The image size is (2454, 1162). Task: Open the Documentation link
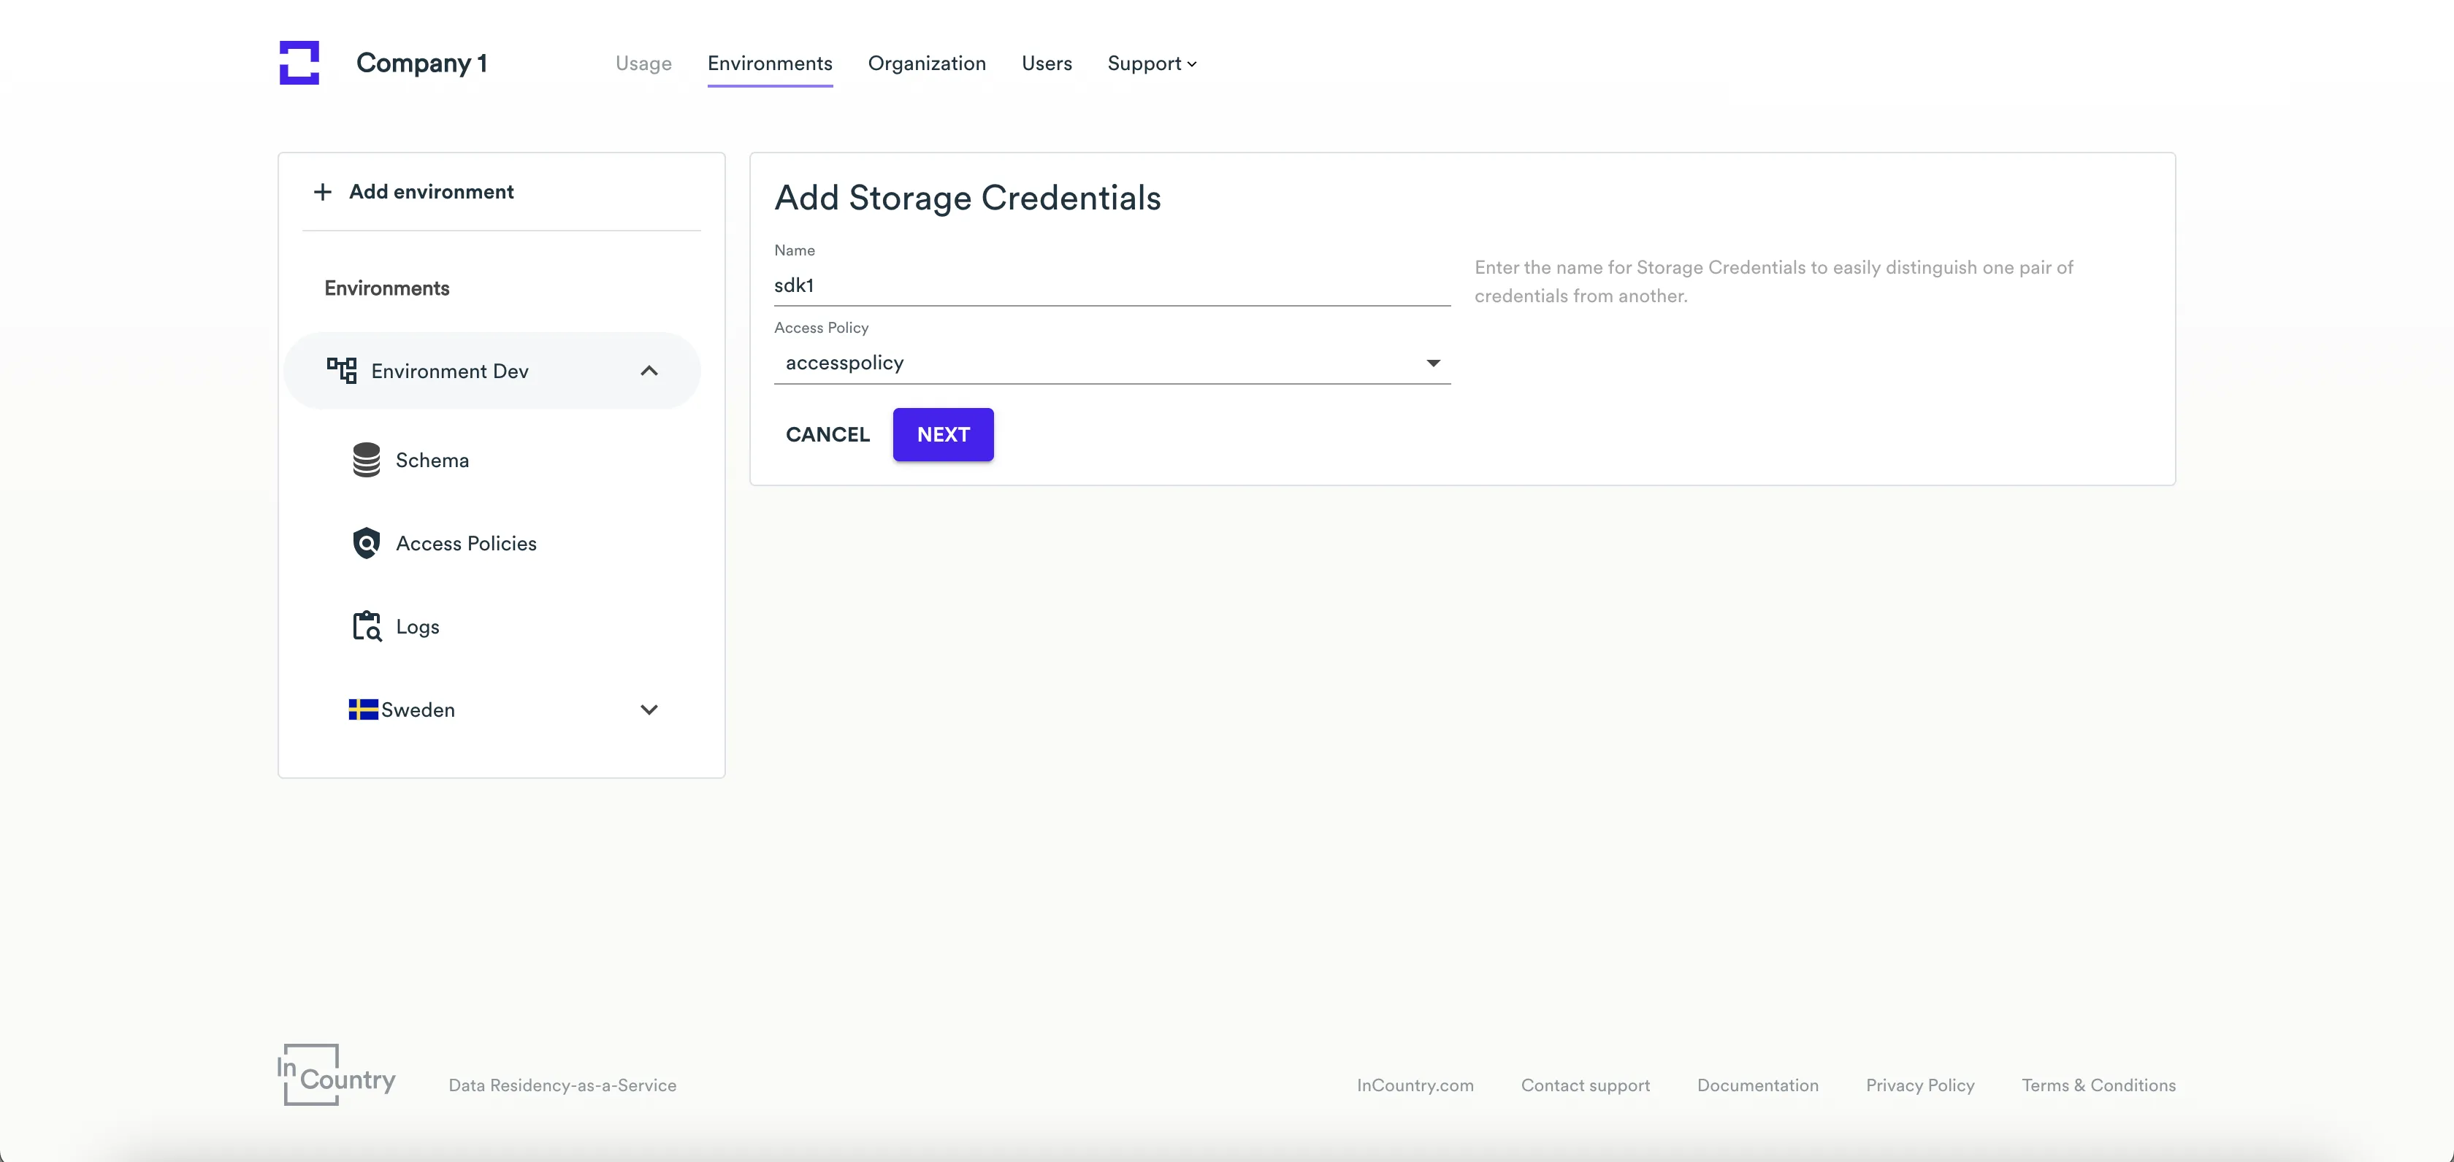pos(1758,1085)
